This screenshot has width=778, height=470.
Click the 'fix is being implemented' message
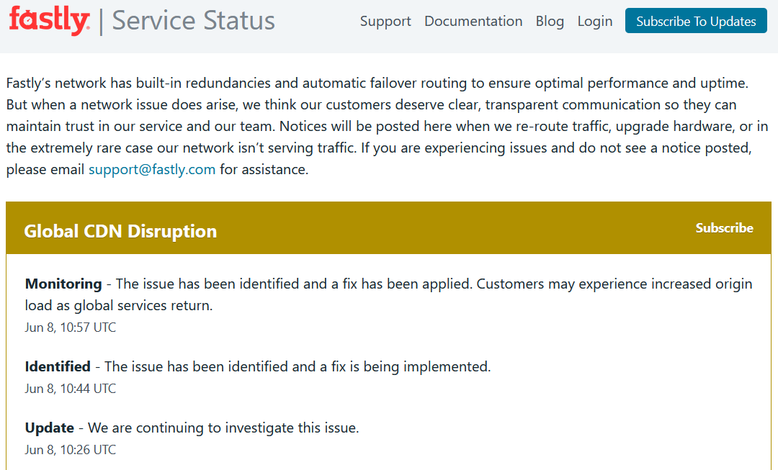[298, 366]
